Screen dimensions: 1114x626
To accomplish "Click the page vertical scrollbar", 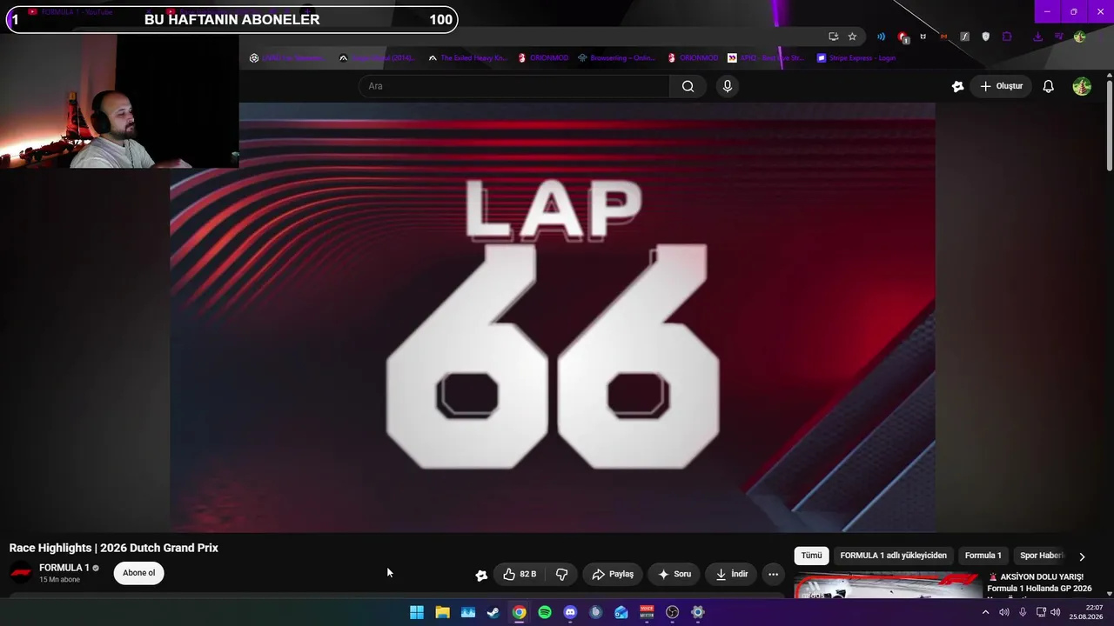I will pyautogui.click(x=1109, y=126).
